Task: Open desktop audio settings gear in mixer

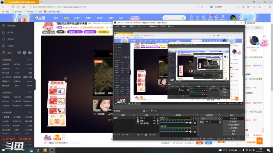Action: pos(195,132)
